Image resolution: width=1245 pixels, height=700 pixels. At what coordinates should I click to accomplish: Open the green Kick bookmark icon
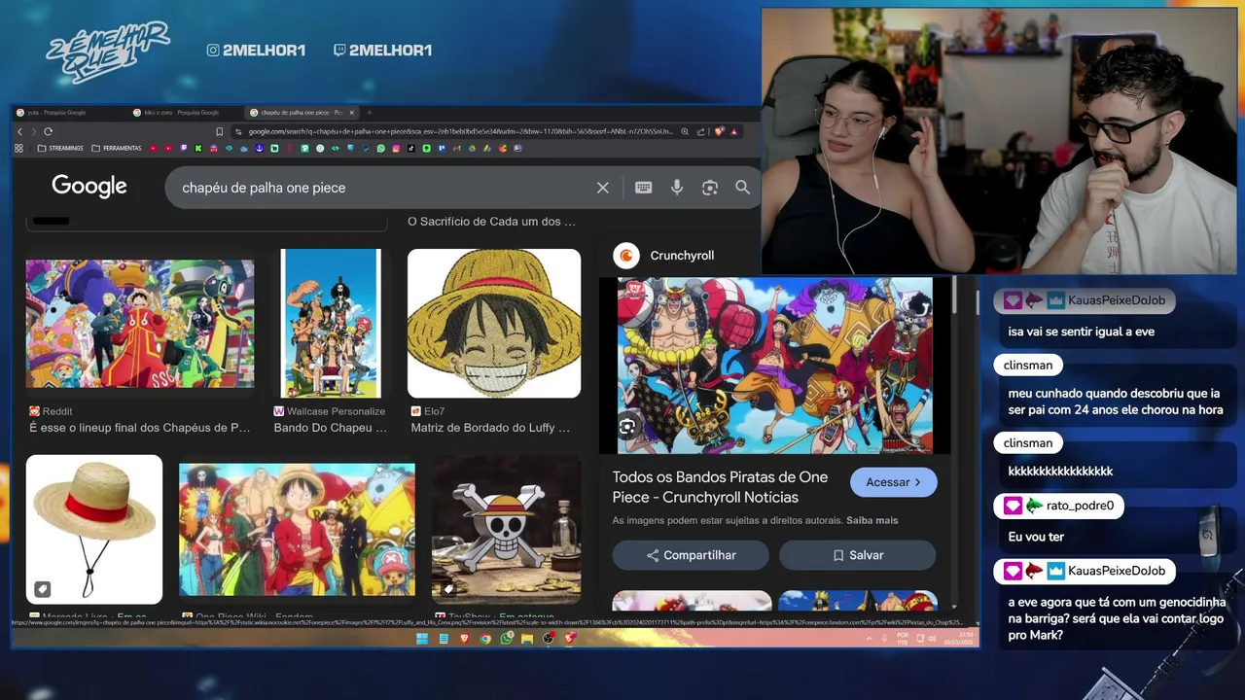coord(198,148)
